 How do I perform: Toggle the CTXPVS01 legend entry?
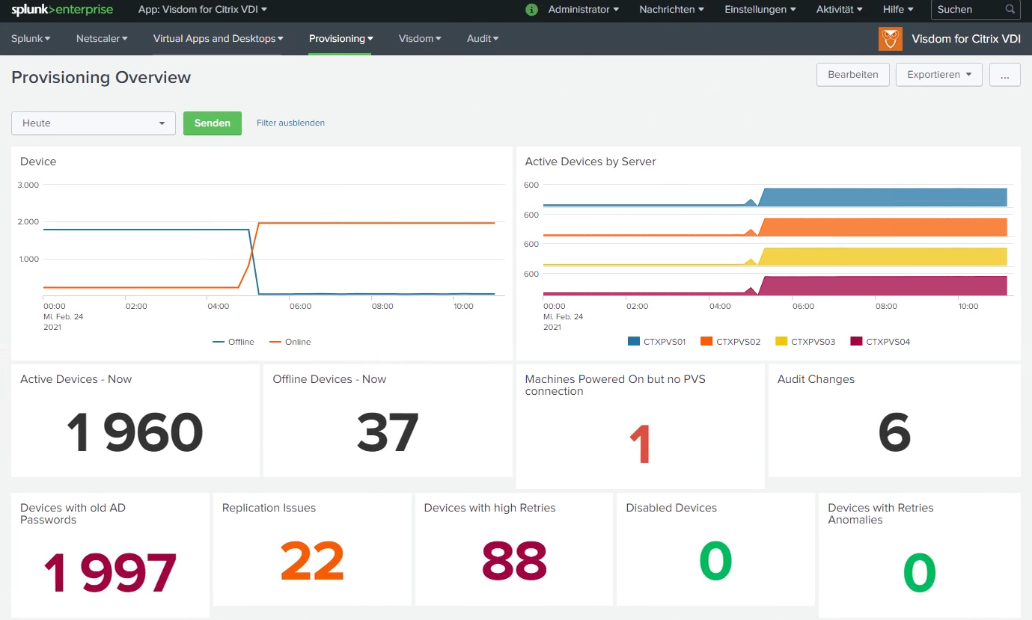657,342
